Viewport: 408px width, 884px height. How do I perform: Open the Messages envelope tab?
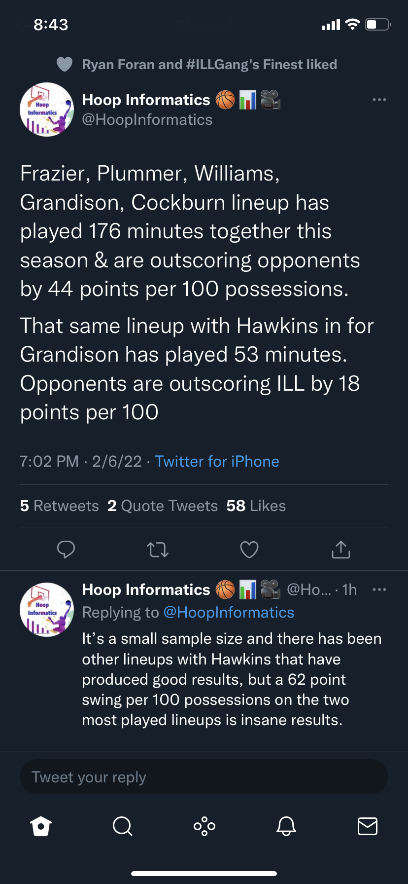(x=368, y=826)
